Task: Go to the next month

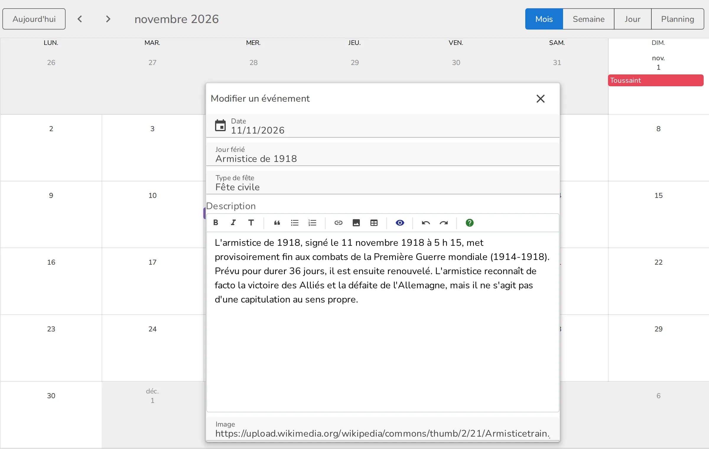Action: point(108,19)
